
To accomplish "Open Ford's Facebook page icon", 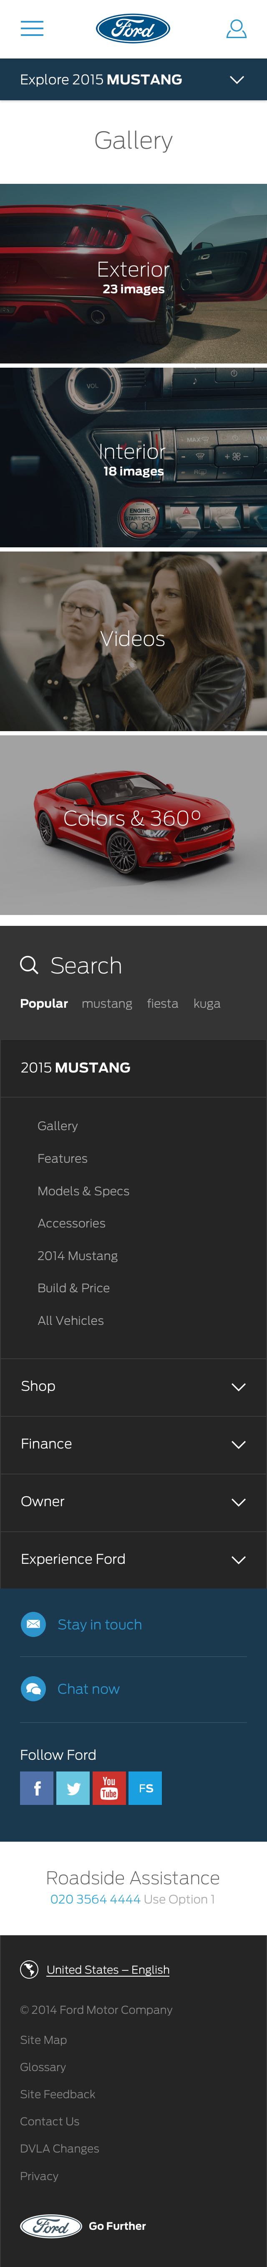I will point(37,1787).
